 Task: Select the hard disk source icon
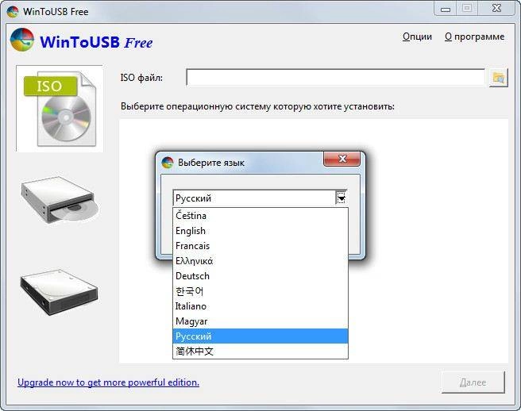coord(59,292)
